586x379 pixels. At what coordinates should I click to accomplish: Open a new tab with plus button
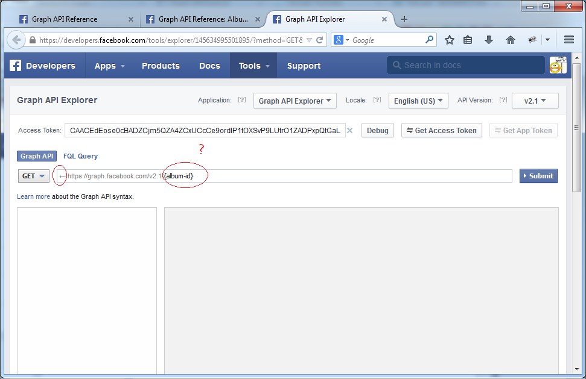tap(404, 19)
